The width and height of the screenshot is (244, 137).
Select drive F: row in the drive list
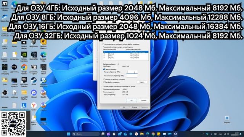click(126, 57)
